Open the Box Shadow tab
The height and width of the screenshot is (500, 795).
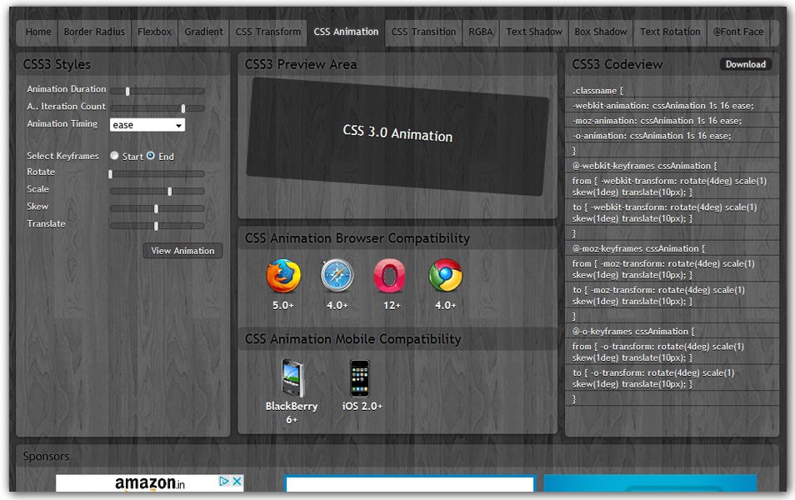pyautogui.click(x=601, y=32)
